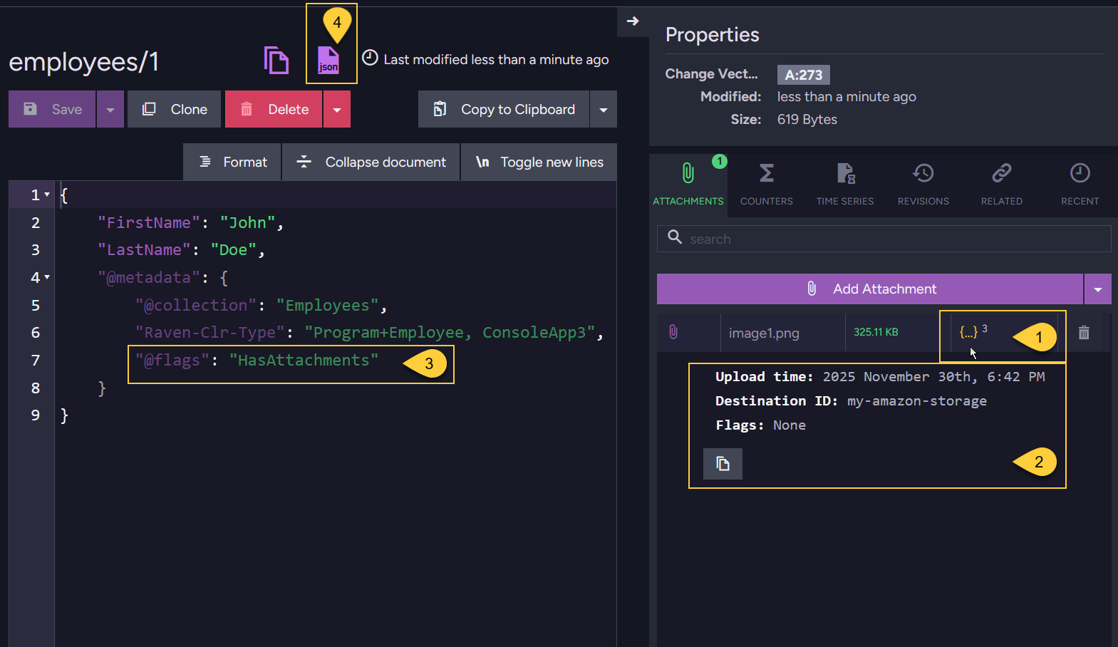The width and height of the screenshot is (1118, 647).
Task: Click the copy document ID icon
Action: coord(276,61)
